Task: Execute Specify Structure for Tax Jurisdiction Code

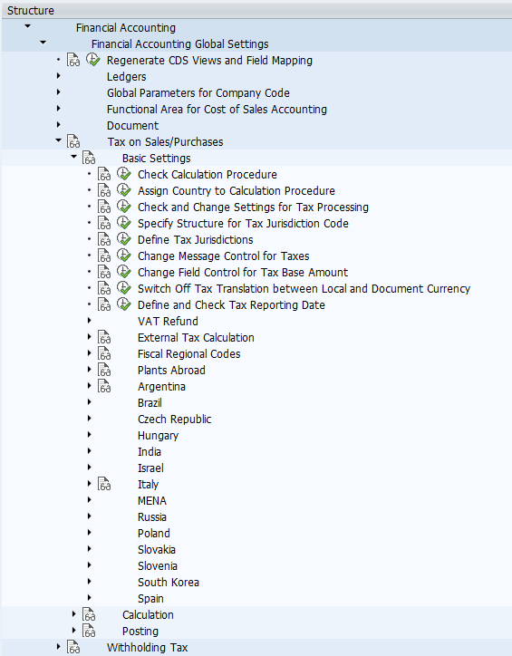Action: [124, 223]
